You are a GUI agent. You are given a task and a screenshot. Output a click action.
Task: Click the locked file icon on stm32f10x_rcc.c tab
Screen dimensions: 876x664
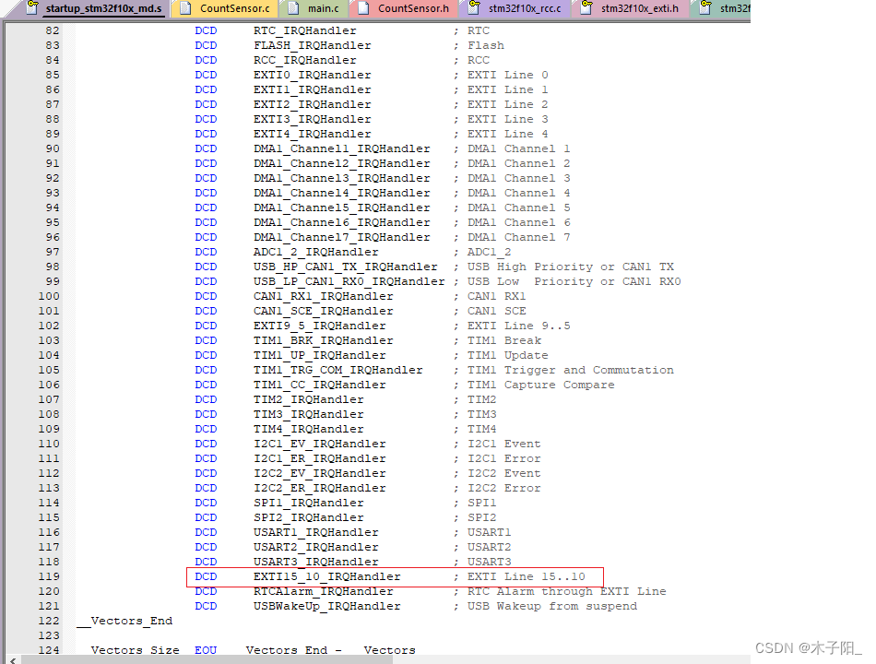(474, 7)
